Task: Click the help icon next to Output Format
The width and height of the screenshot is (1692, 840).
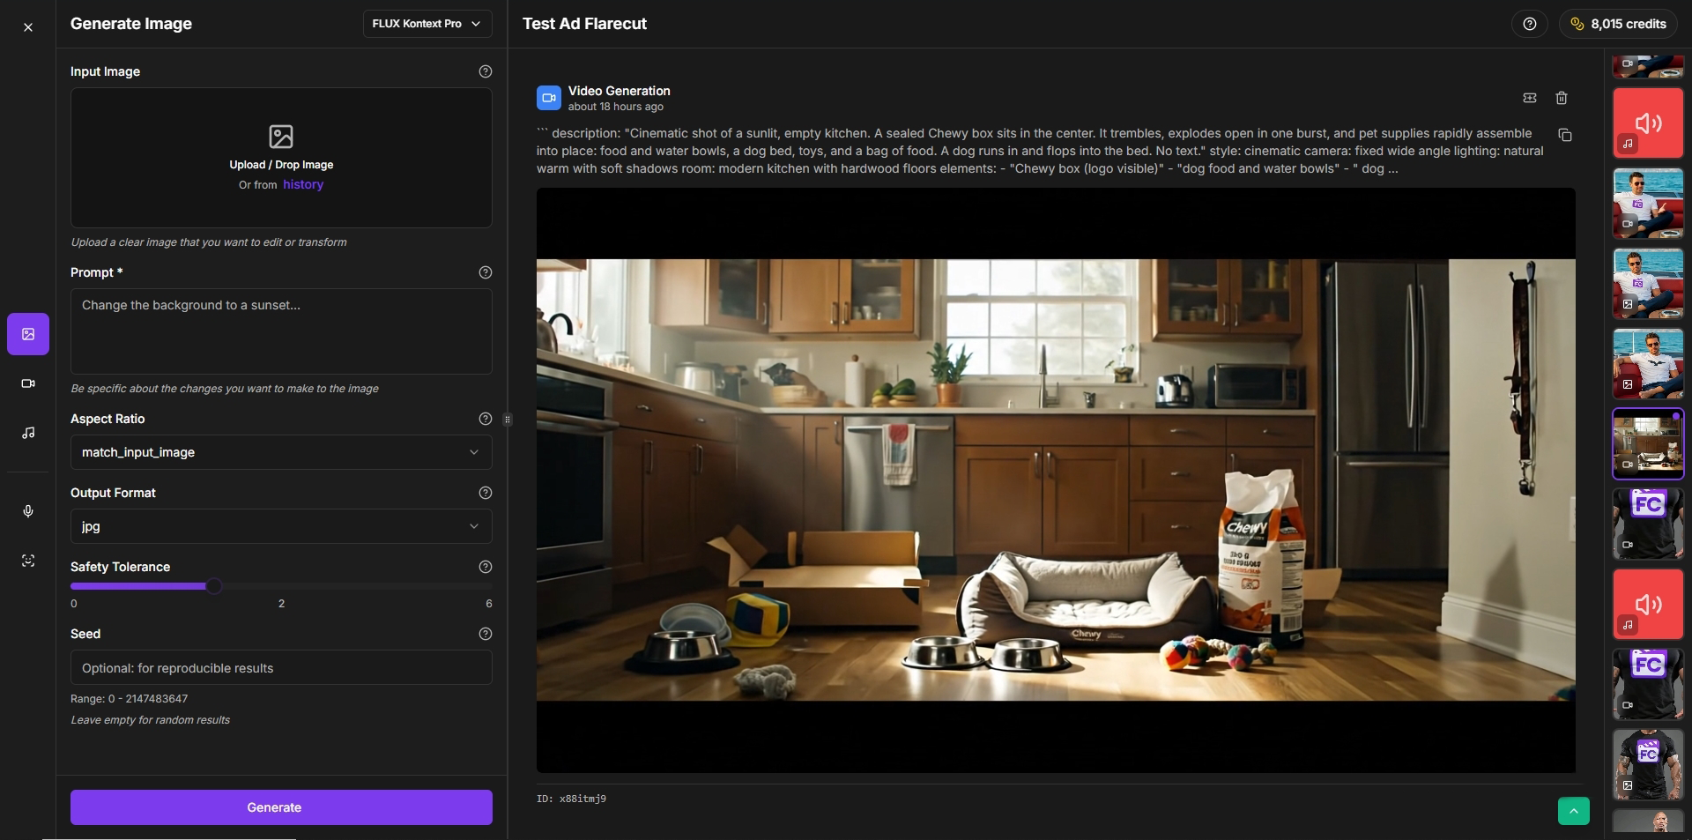Action: 485,493
